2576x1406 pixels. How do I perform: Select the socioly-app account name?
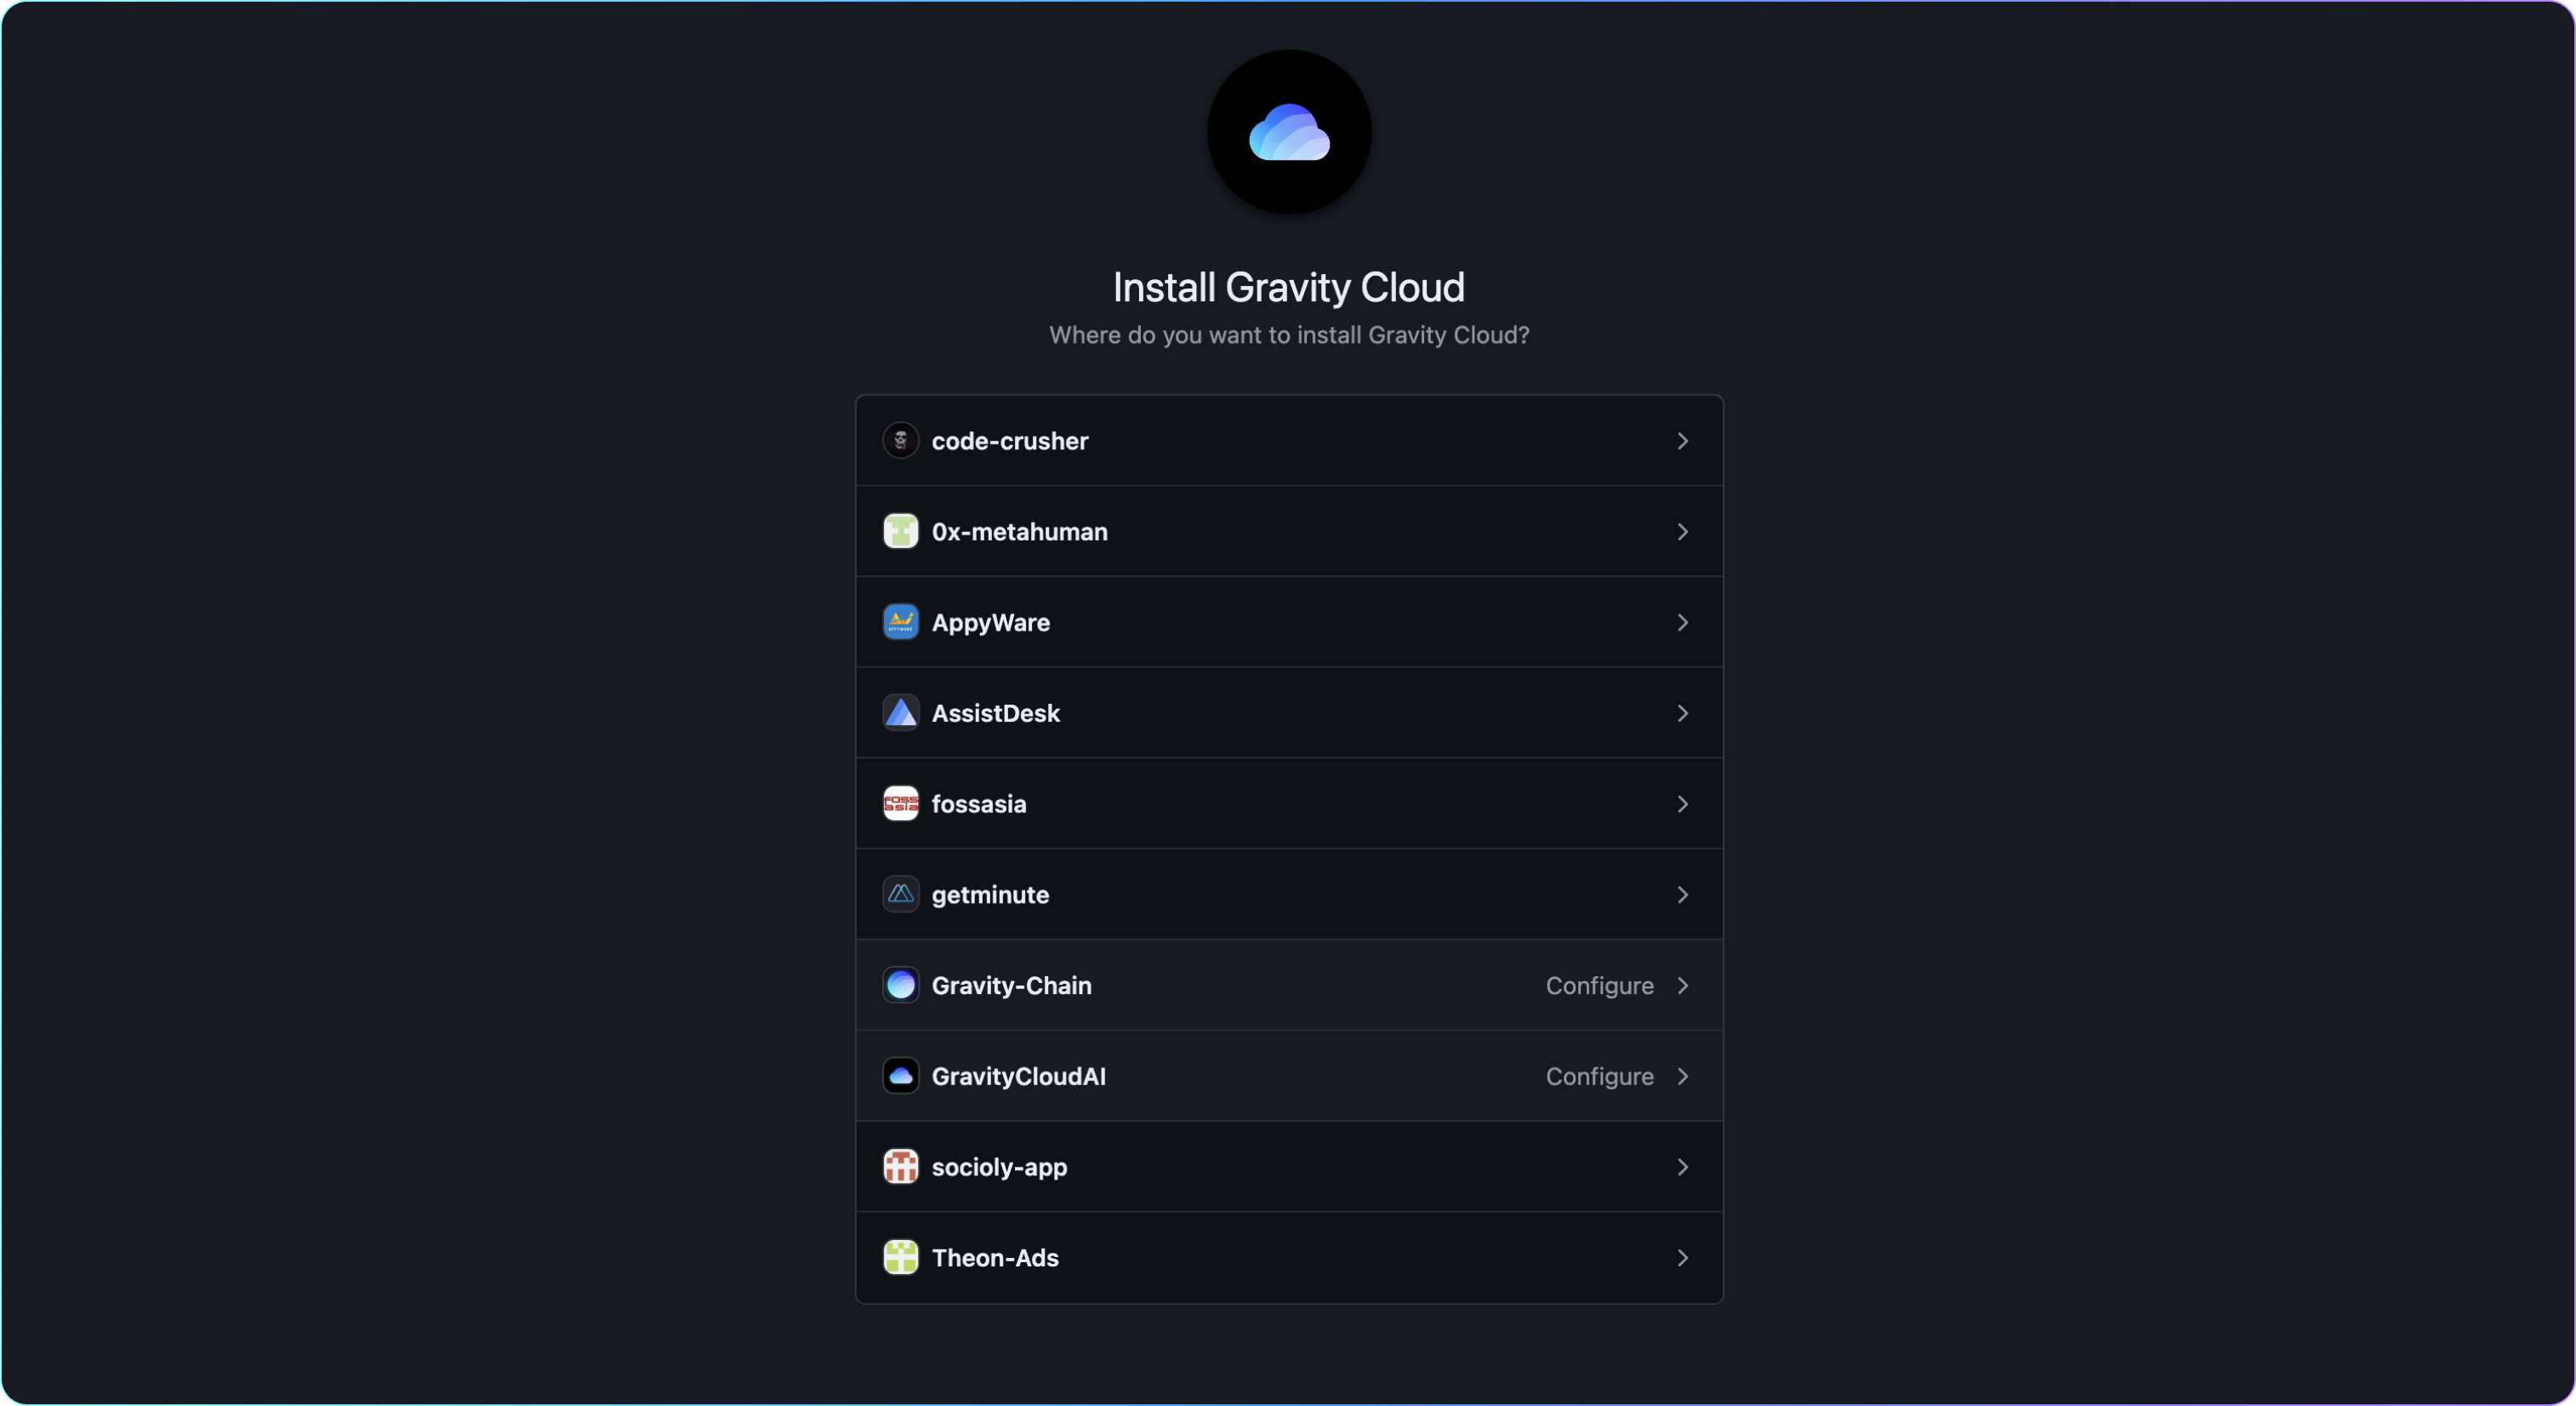pyautogui.click(x=998, y=1167)
